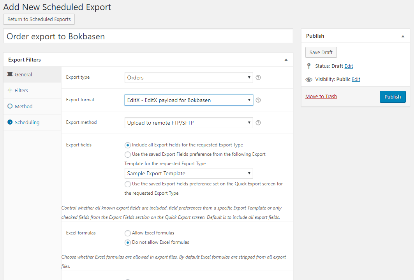
Task: Click the Edit link beside Visibility Public
Action: point(356,79)
